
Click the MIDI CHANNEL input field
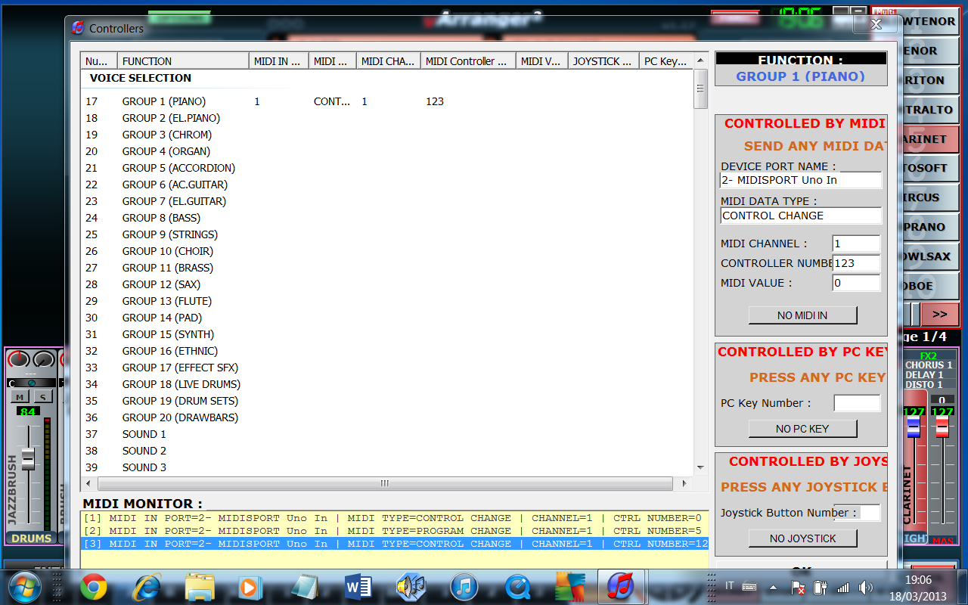pyautogui.click(x=856, y=244)
